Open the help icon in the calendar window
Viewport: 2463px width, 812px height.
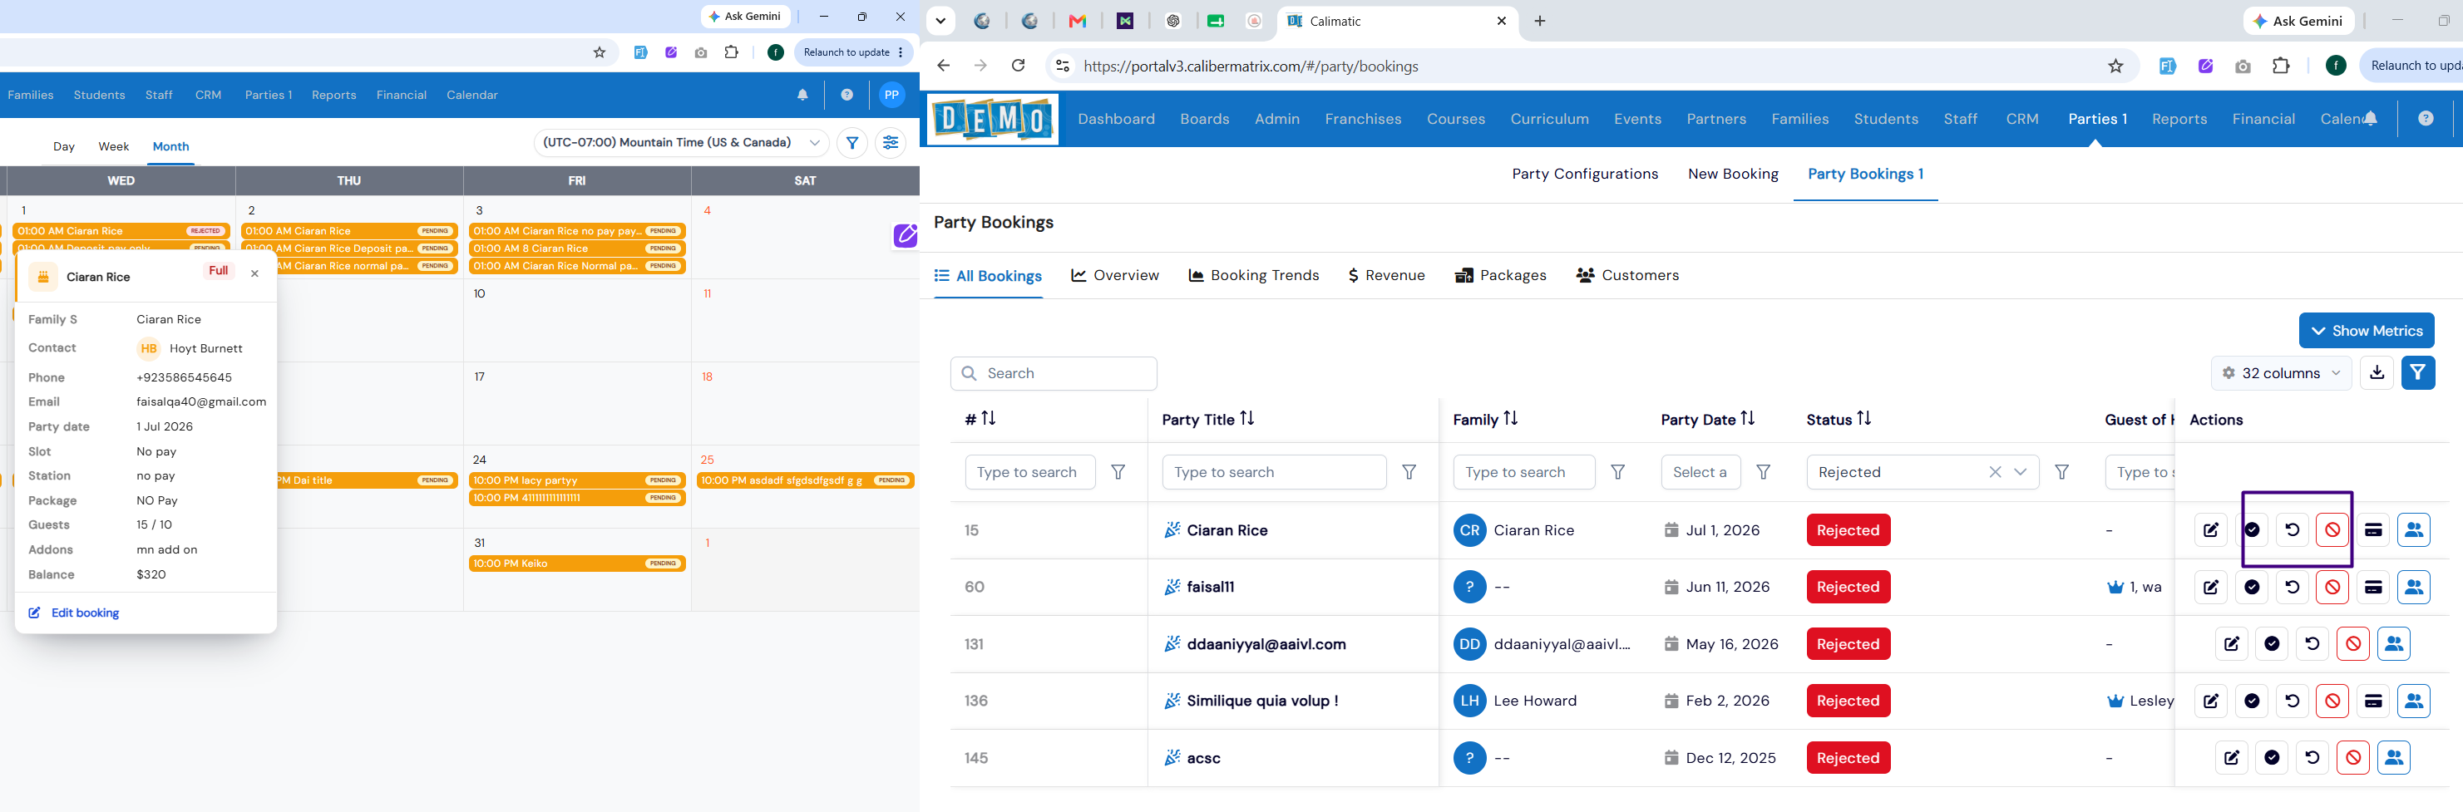pos(847,95)
